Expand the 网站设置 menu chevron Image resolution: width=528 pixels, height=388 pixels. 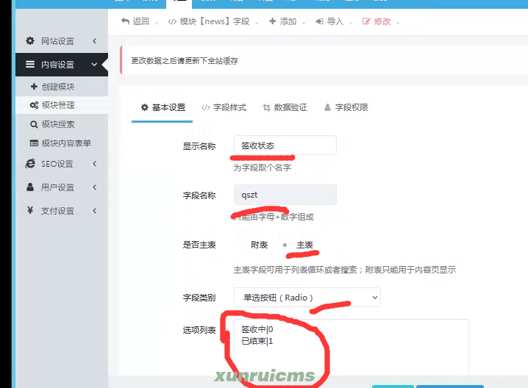95,41
